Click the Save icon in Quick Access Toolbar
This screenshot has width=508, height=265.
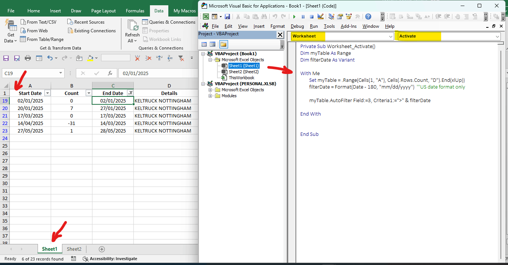[6, 58]
